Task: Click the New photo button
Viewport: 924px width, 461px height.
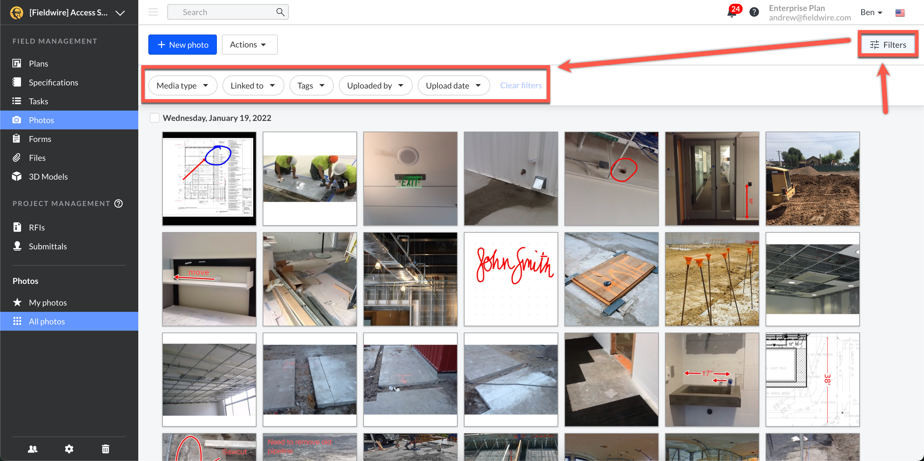Action: click(182, 45)
